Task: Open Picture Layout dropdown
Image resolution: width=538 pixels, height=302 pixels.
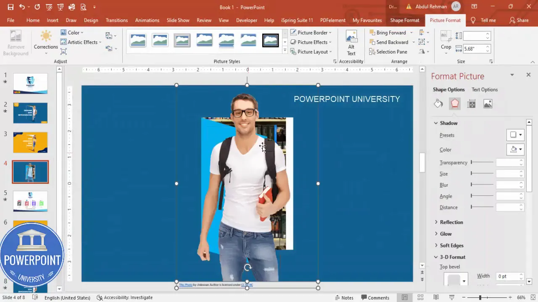Action: 311,52
